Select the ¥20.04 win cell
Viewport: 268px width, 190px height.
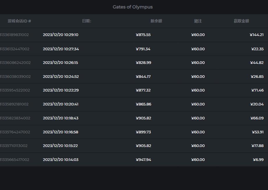[x=257, y=104]
